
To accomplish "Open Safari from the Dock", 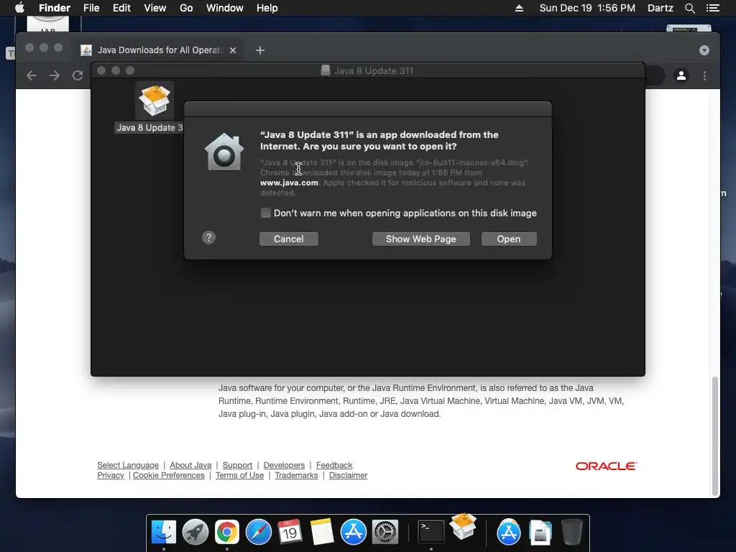I will pos(259,533).
